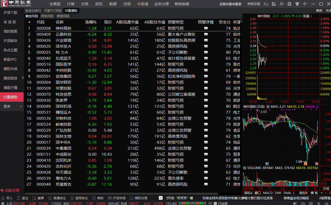Open the 指标B indicator selector
Viewport: 331px width, 205px height.
[303, 193]
